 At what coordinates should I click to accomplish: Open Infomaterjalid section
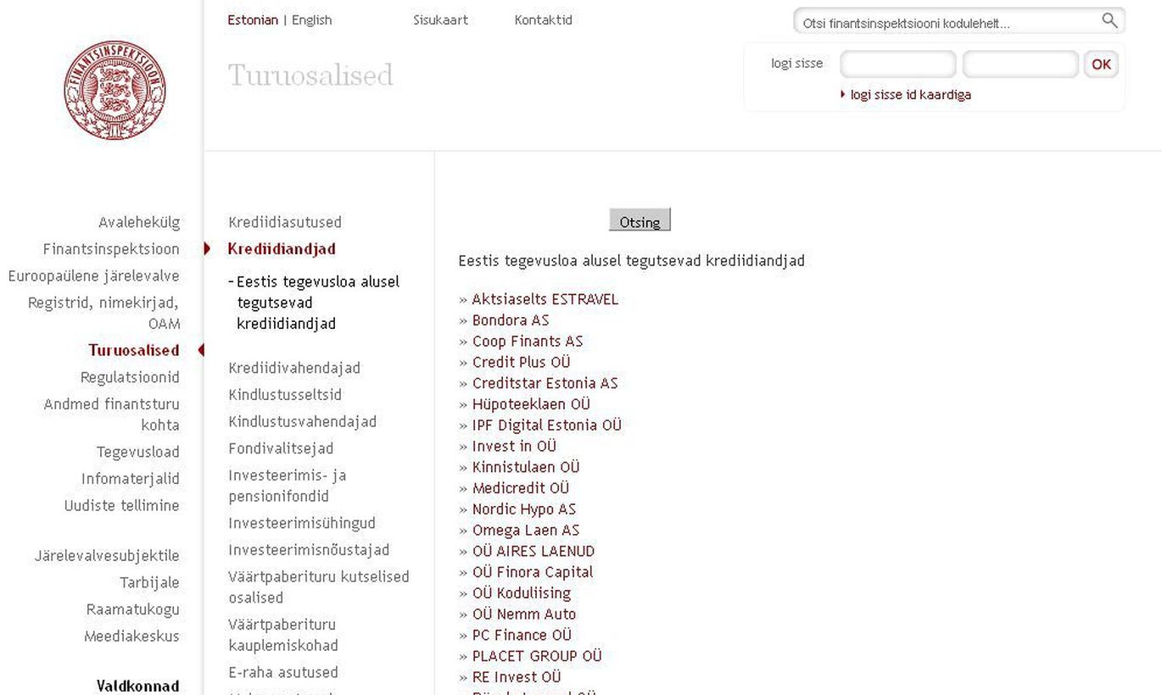pyautogui.click(x=130, y=479)
